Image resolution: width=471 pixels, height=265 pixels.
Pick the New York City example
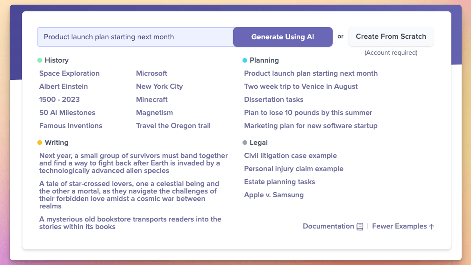pos(159,86)
